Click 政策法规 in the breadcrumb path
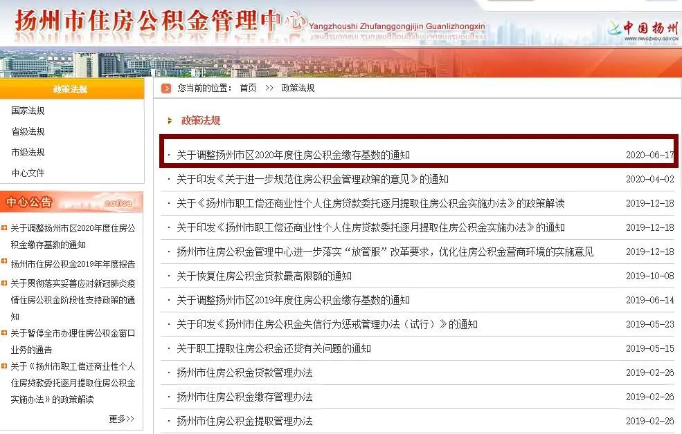Screen dimensions: 682x434 pos(298,88)
